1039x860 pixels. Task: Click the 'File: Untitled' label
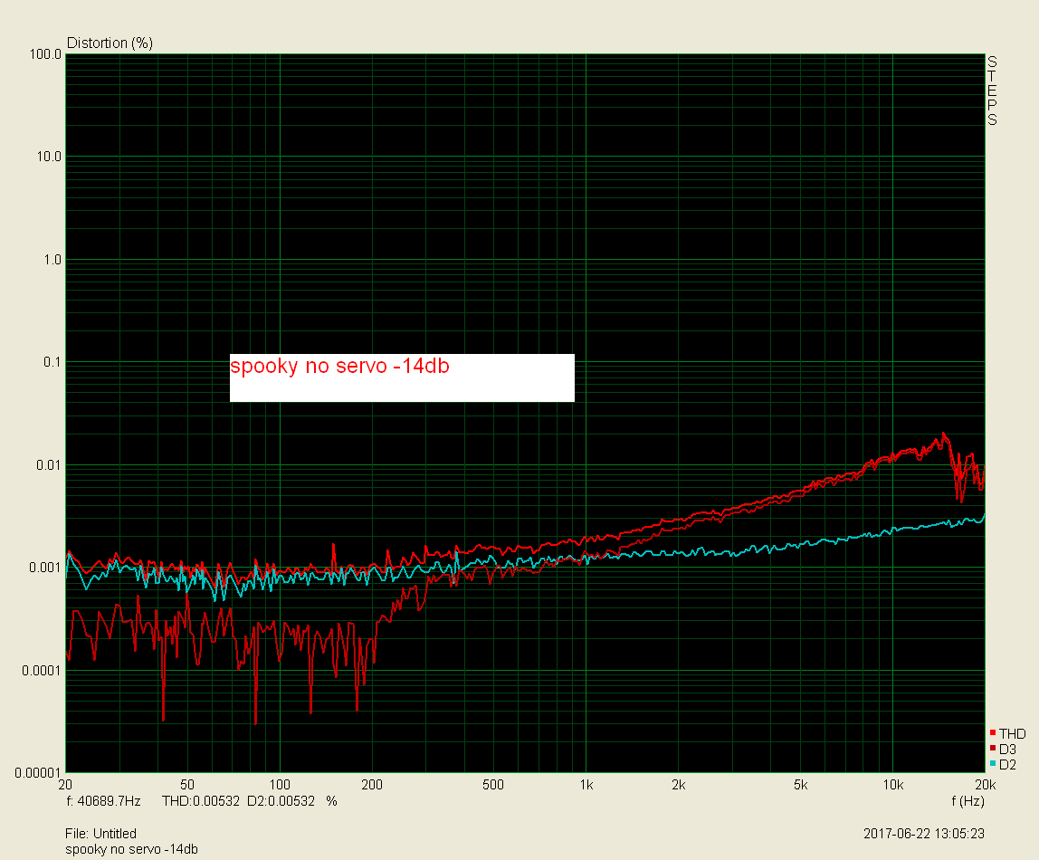[x=100, y=834]
